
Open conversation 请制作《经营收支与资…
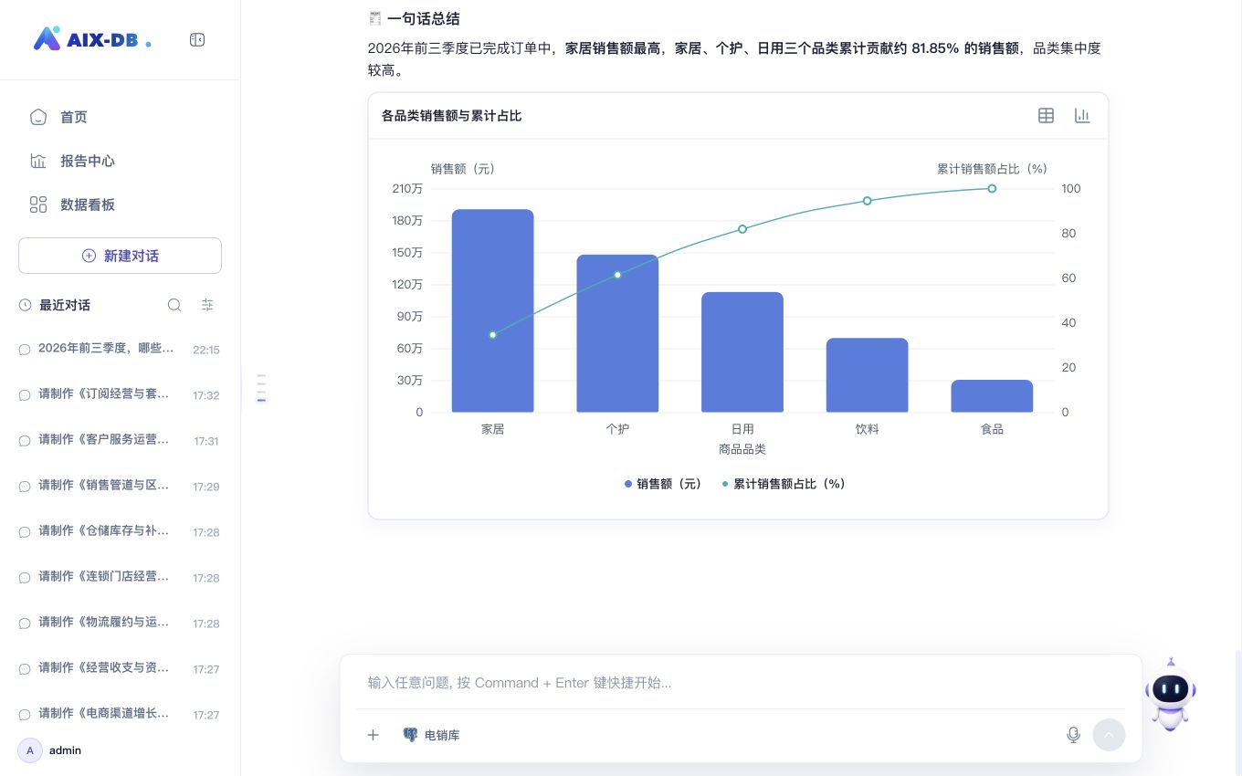(120, 668)
